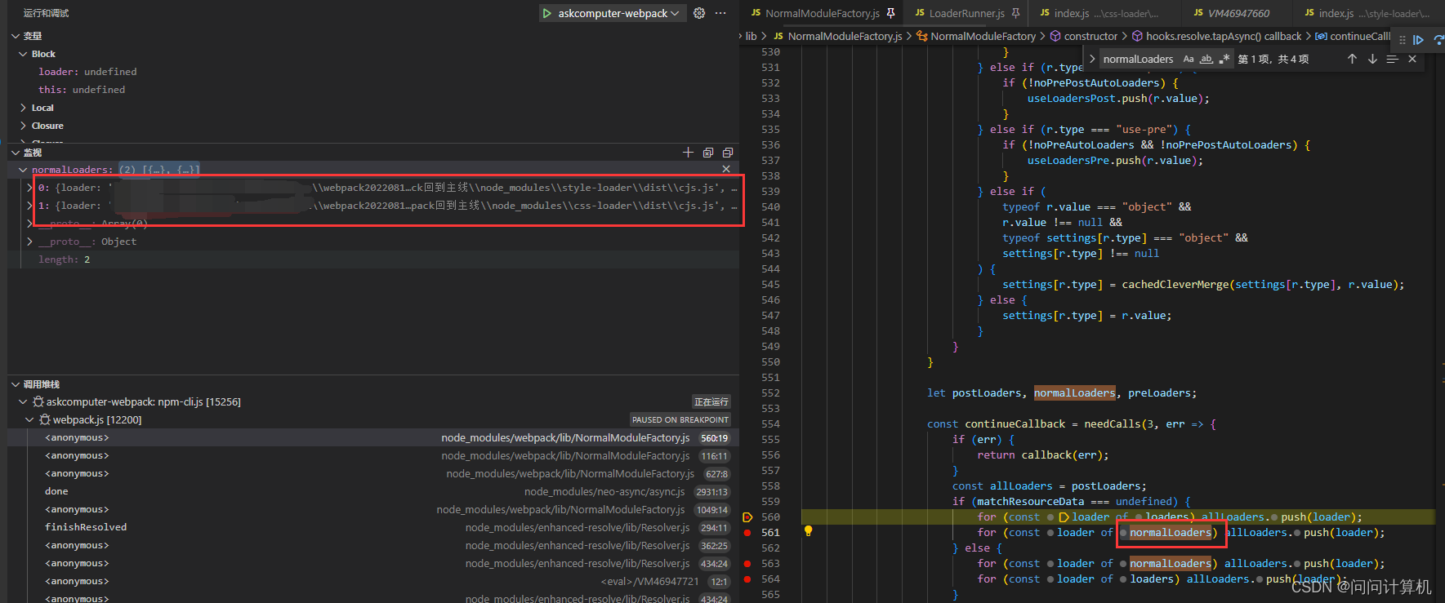Screen dimensions: 1445x603
Task: Toggle match case in find widget
Action: pos(1189,59)
